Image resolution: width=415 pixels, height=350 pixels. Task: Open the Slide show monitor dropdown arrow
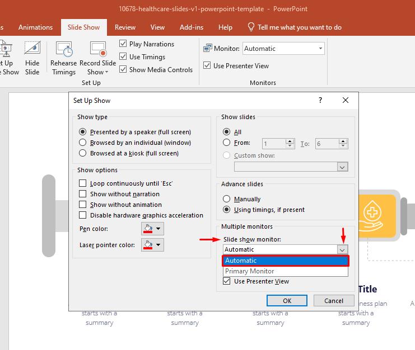point(343,249)
